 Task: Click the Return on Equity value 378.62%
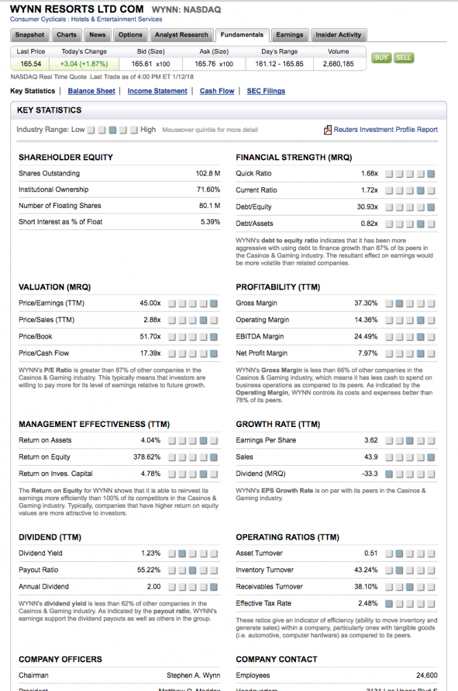click(147, 457)
